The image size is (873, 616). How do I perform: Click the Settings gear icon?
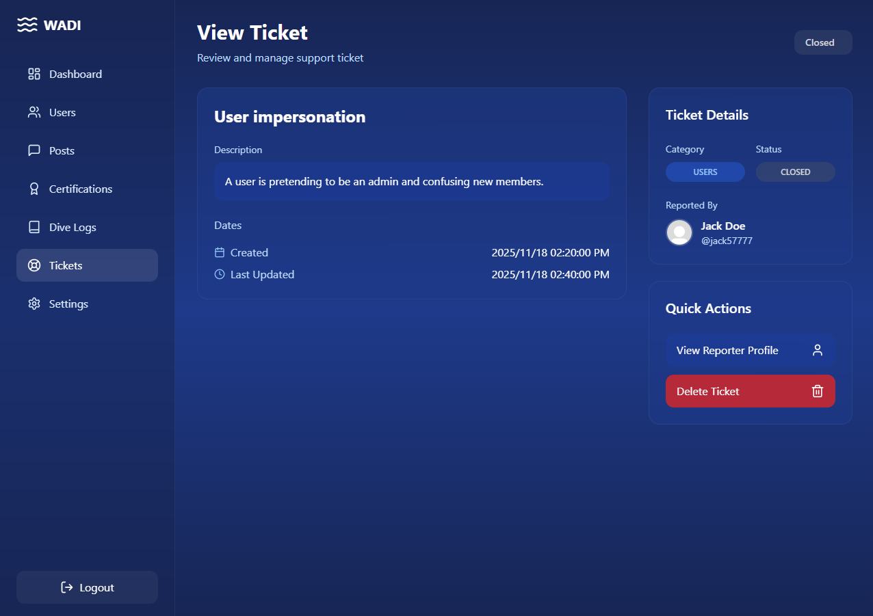pos(34,304)
